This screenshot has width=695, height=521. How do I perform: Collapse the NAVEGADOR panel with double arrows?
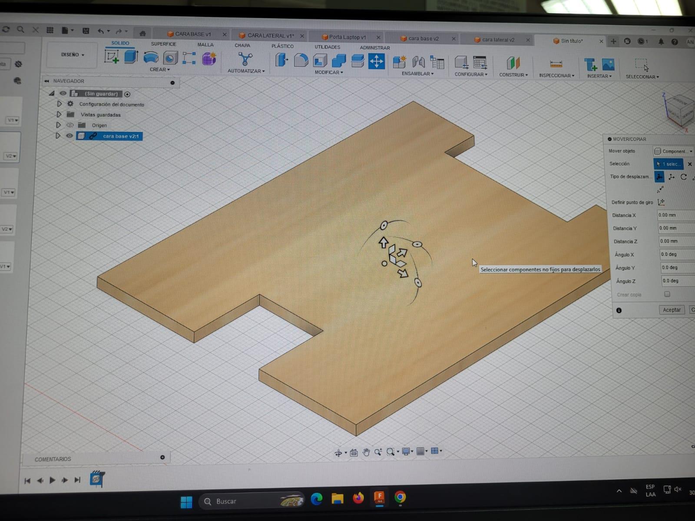click(46, 81)
